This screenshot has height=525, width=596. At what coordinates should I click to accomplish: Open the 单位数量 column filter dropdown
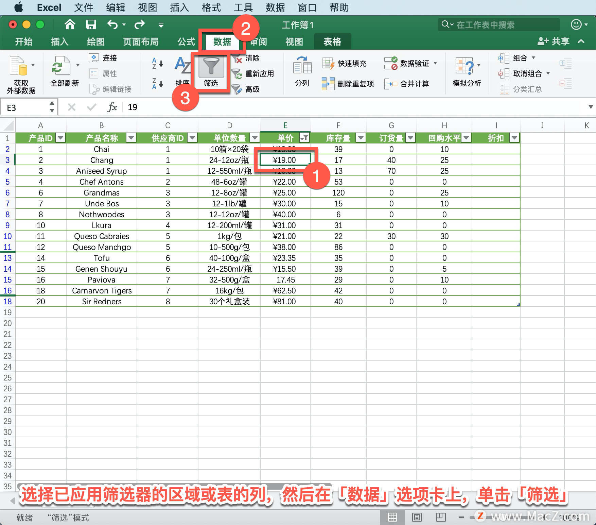click(x=255, y=138)
